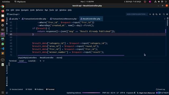169x95 pixels.
Task: Change the line separator LF setting
Action: click(x=118, y=93)
